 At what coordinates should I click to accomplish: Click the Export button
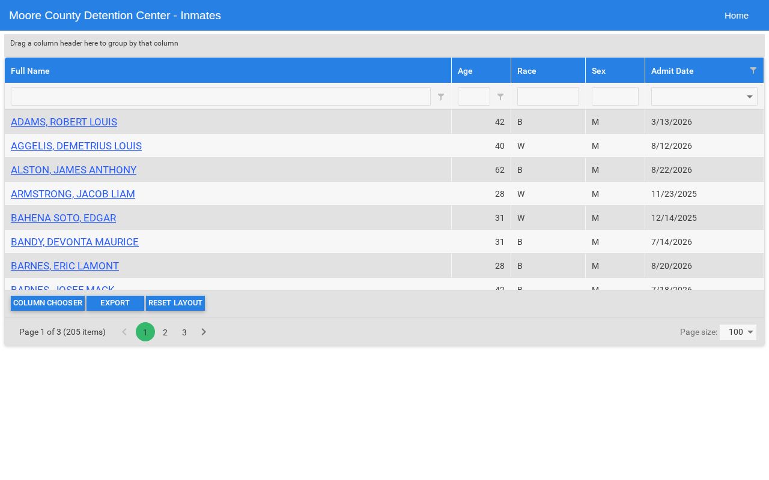[x=115, y=303]
